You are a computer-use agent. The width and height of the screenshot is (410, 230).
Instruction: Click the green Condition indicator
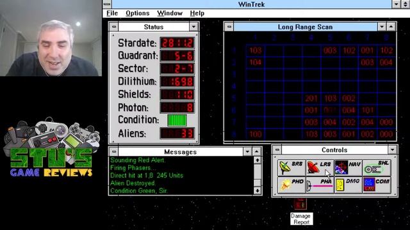click(177, 120)
